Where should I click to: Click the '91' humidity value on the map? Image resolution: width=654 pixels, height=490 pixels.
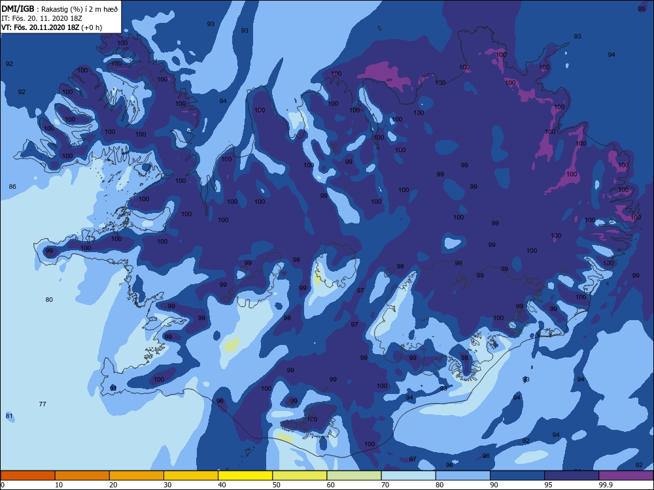[113, 388]
